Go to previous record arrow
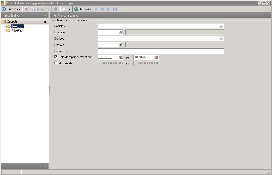This screenshot has width=272, height=175. (x=102, y=9)
